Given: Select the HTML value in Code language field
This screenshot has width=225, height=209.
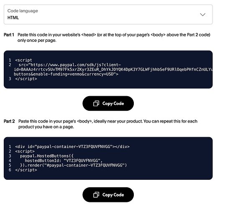Looking at the screenshot, I should 13,18.
